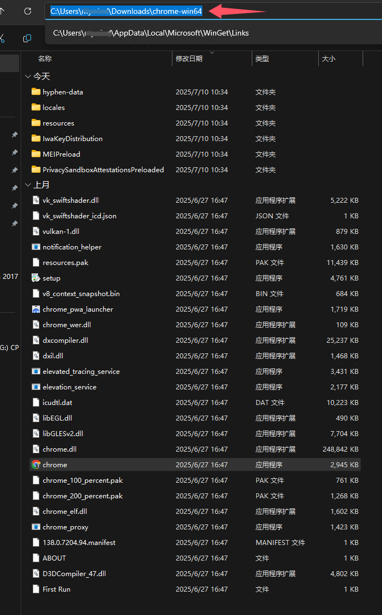Viewport: 382px width, 615px height.
Task: Collapse the 上月 group chevron
Action: (28, 185)
